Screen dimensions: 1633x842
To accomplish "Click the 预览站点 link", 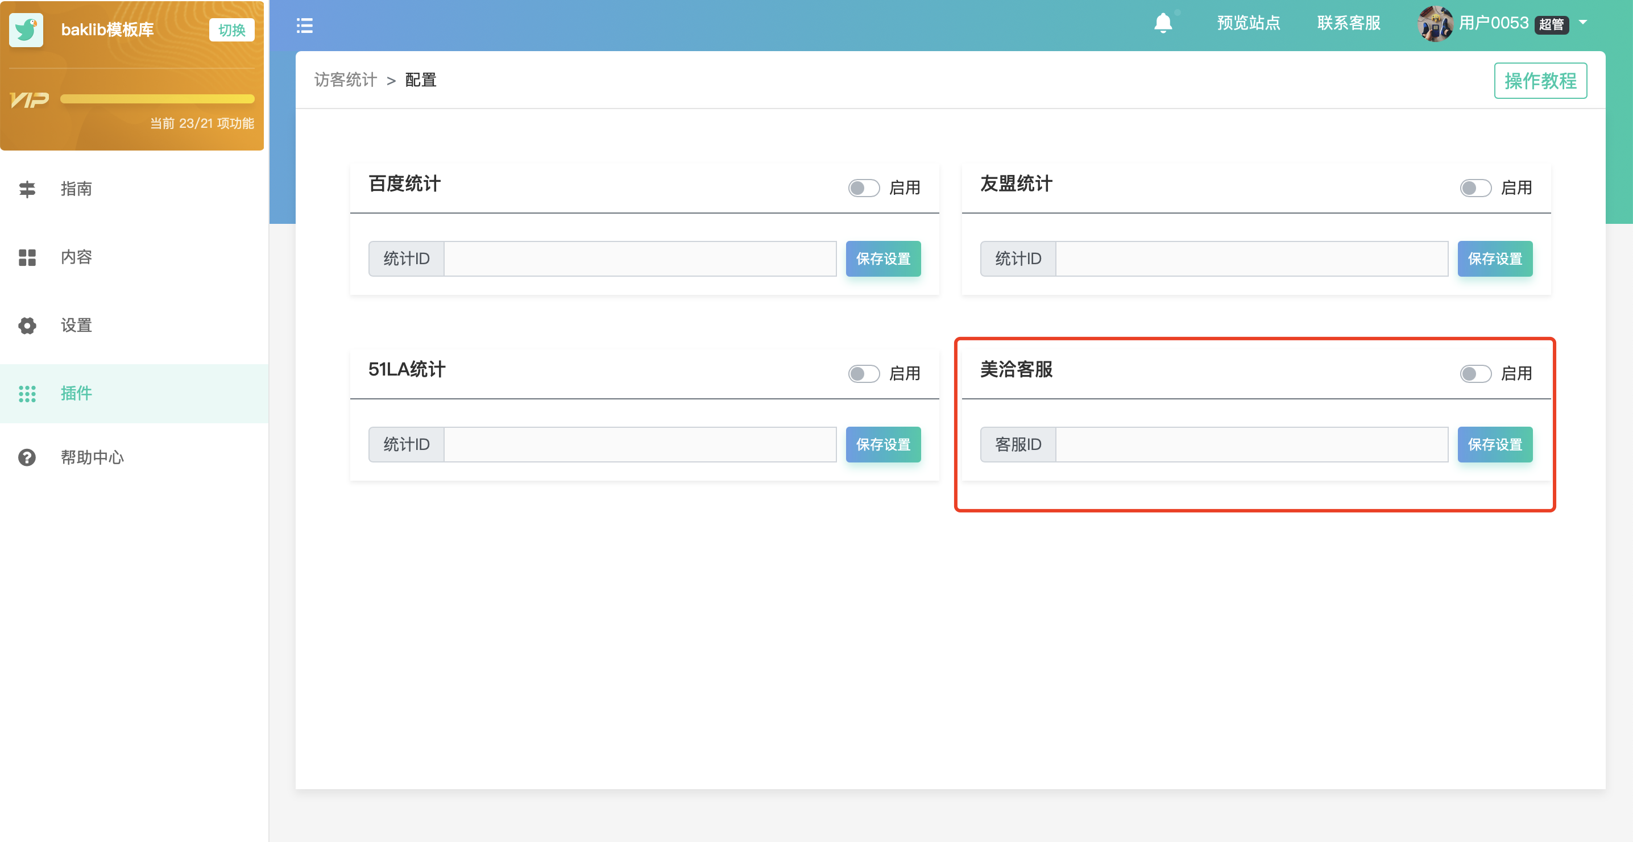I will point(1248,23).
